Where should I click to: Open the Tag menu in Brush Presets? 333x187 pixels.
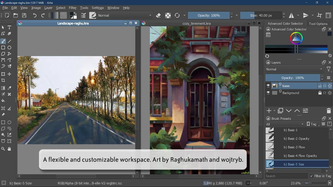313,124
